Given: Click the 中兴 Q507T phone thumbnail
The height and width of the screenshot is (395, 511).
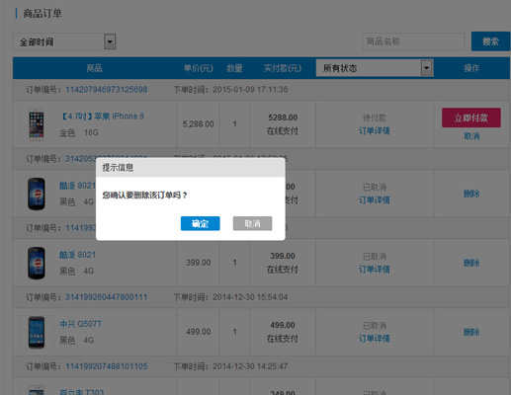Looking at the screenshot, I should coord(37,332).
